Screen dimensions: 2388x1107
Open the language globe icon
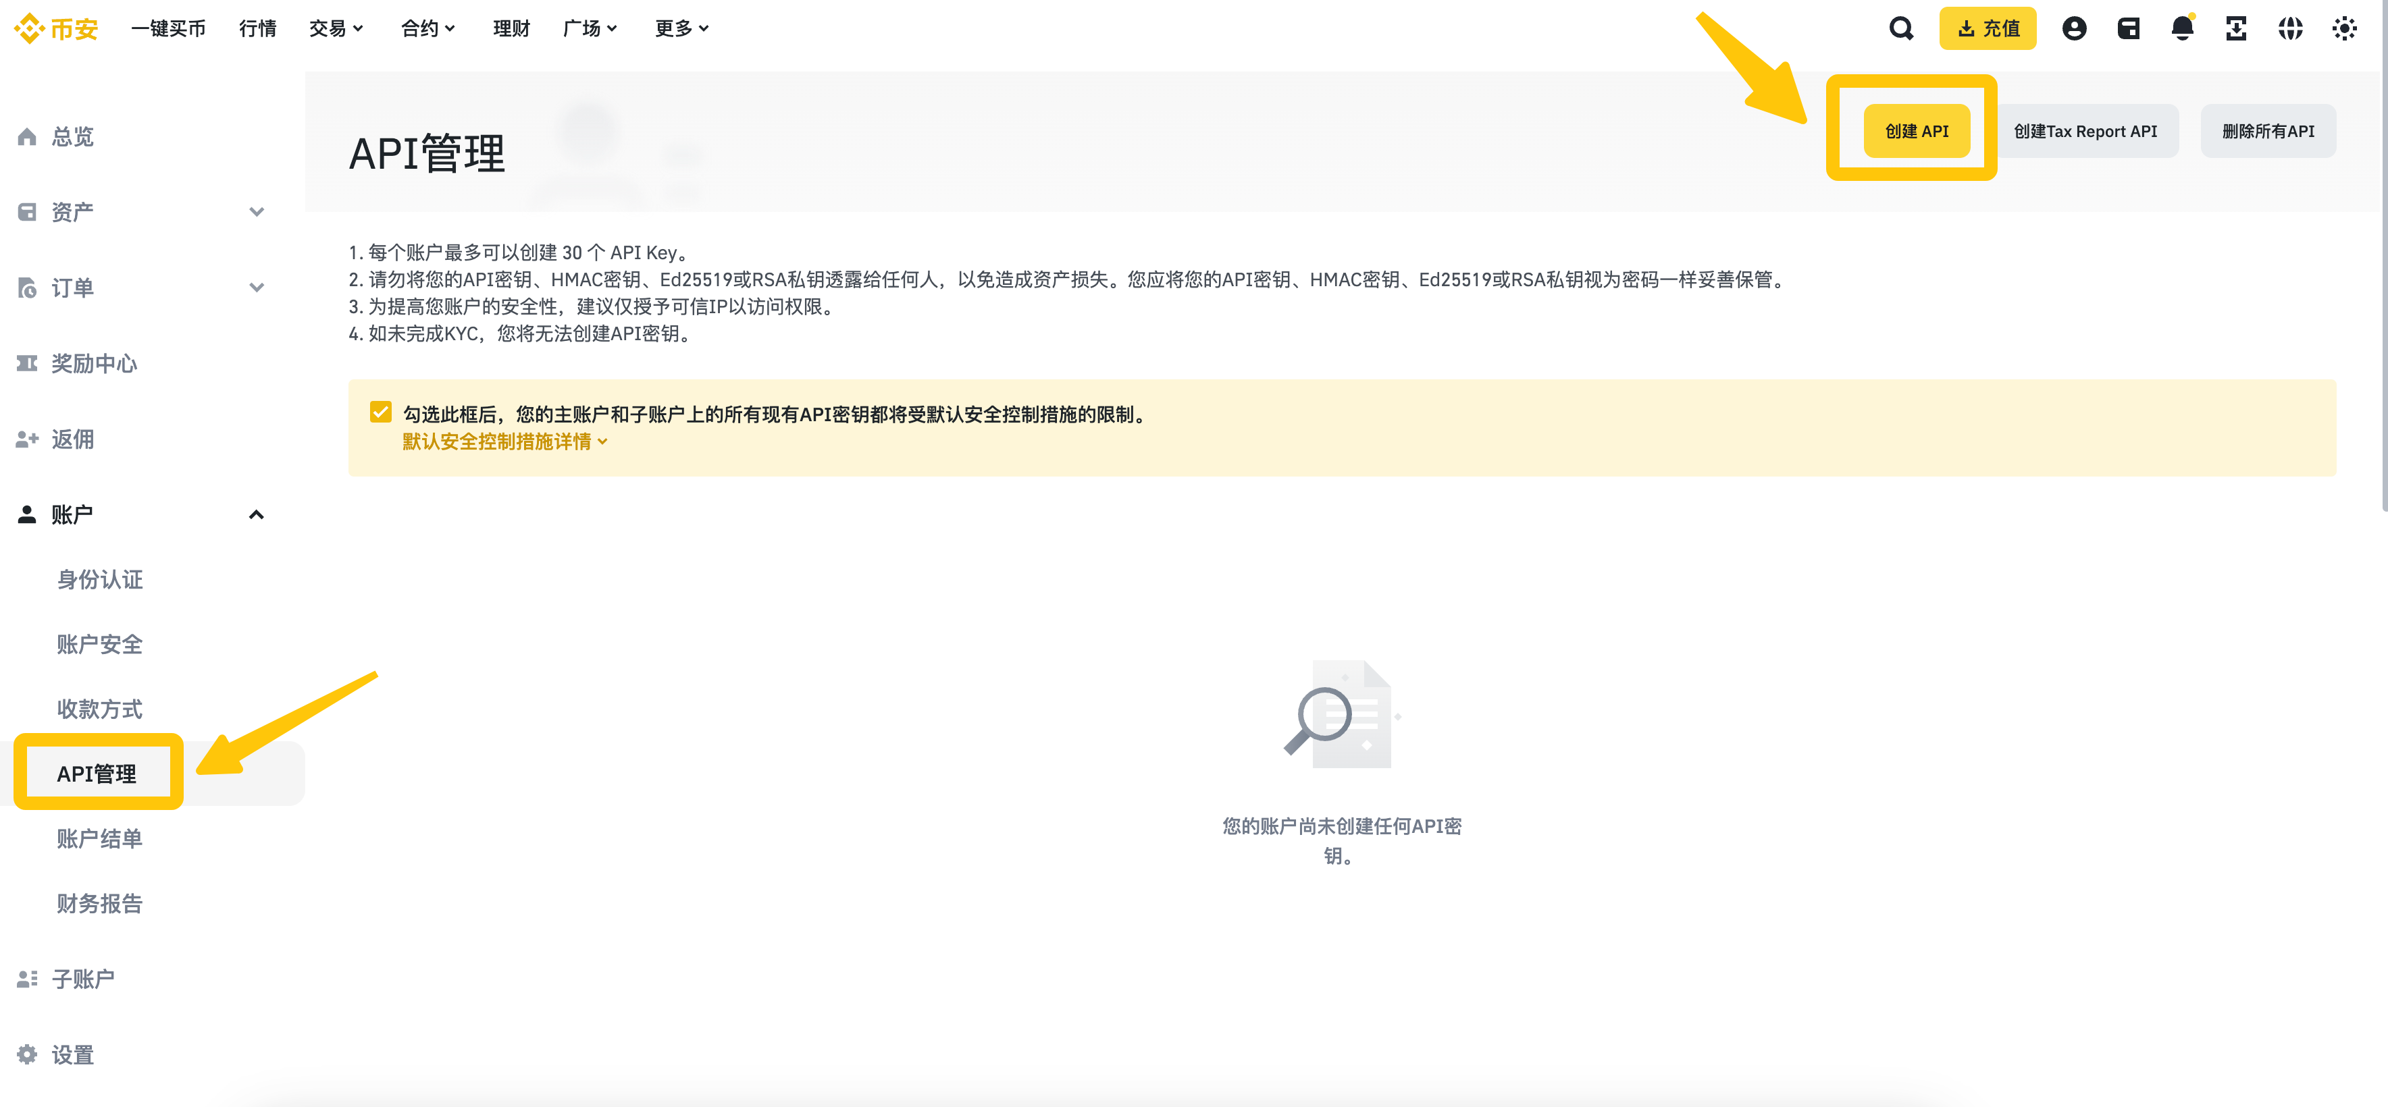coord(2289,29)
